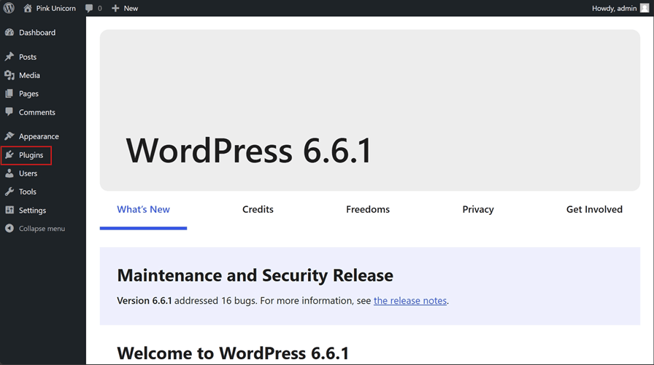Image resolution: width=654 pixels, height=365 pixels.
Task: Open the Posts menu
Action: pos(28,57)
